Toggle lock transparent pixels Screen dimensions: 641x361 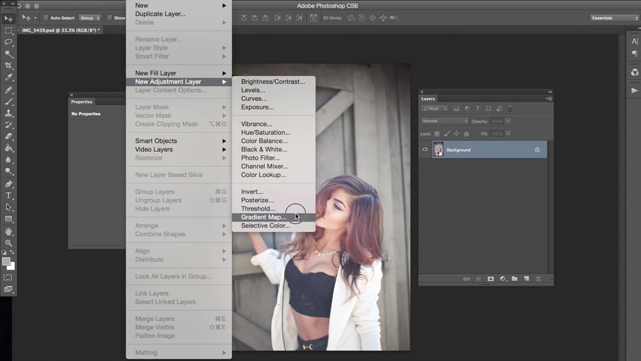pyautogui.click(x=437, y=134)
